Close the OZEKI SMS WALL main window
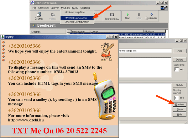 [x=166, y=3]
